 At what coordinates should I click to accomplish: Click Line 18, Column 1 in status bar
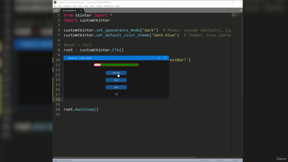[x=65, y=160]
